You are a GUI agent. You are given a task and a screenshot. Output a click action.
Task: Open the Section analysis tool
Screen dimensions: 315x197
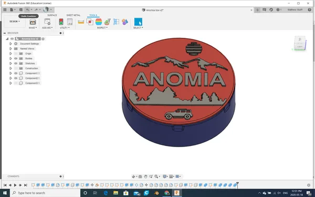(x=116, y=22)
